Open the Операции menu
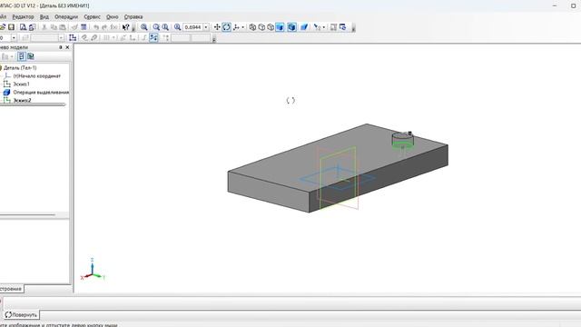The image size is (581, 327). pos(66,16)
